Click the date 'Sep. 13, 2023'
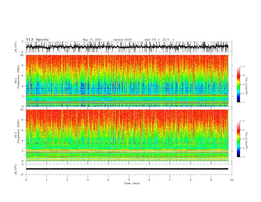 click(92, 40)
